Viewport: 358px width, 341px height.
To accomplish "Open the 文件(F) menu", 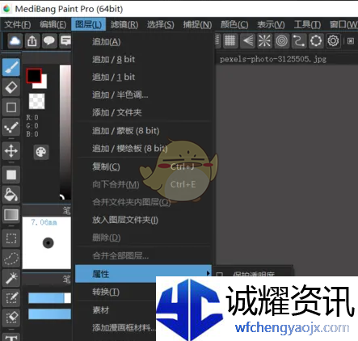I will [18, 25].
